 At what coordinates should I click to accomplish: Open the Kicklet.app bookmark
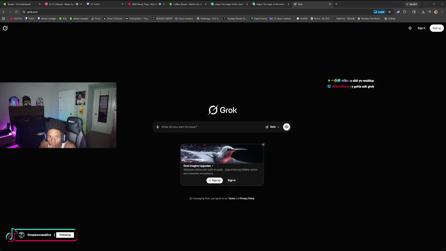208,18
